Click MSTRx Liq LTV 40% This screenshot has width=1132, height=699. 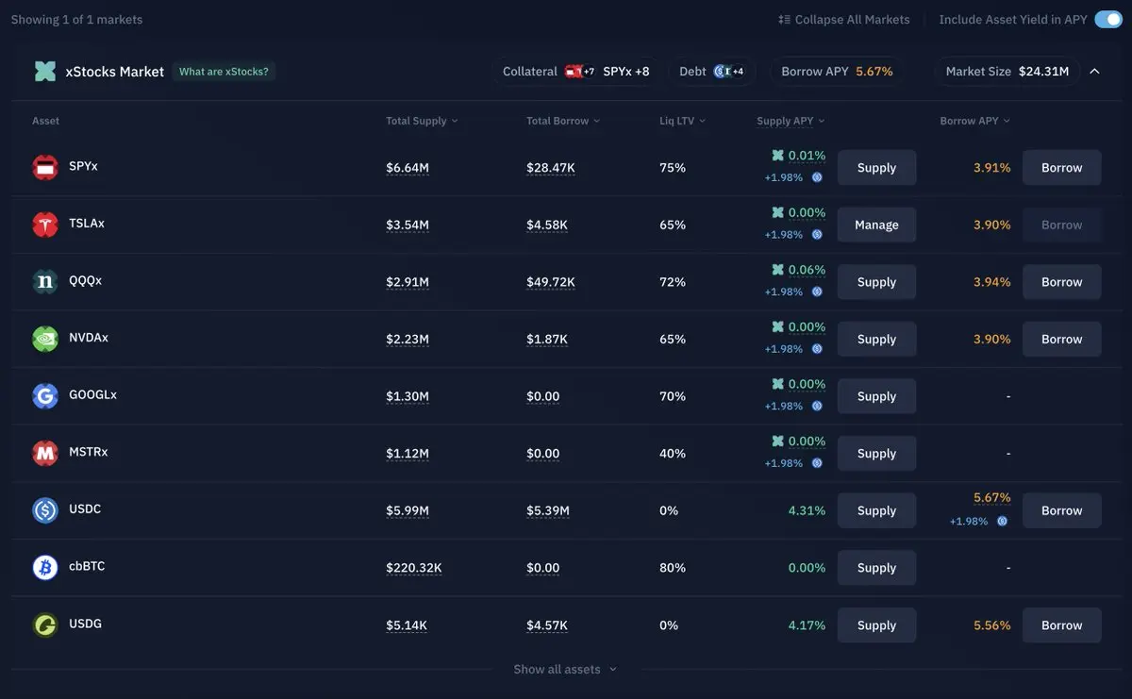[x=673, y=454]
